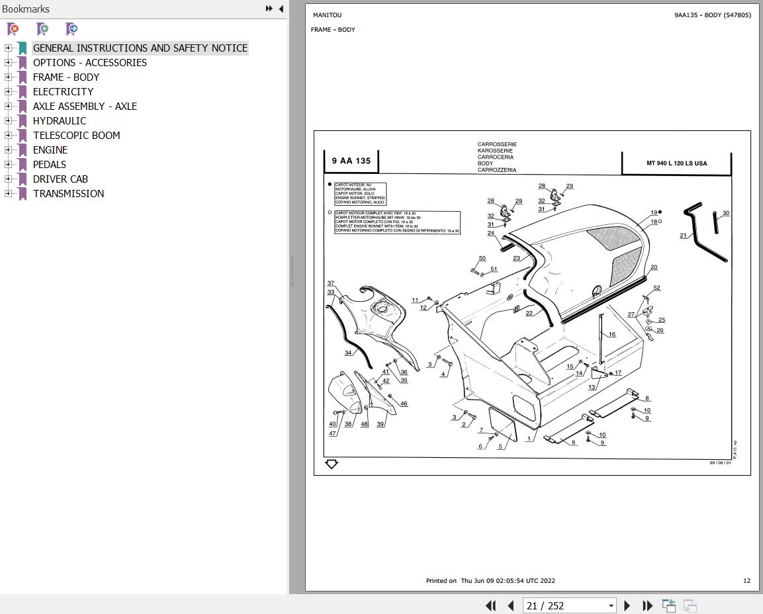
Task: Click the MT 940 L 120 LS USA model label
Action: pos(676,163)
